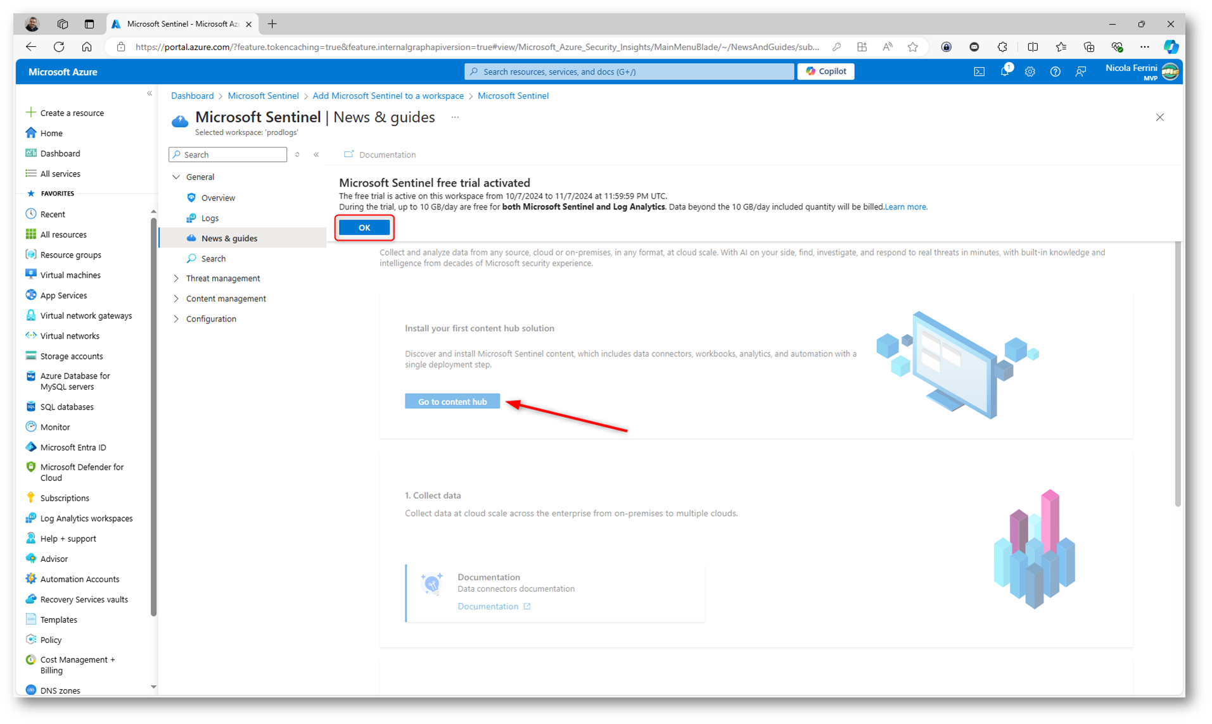The height and width of the screenshot is (724, 1212).
Task: Open the feedback icon in header
Action: (x=1081, y=72)
